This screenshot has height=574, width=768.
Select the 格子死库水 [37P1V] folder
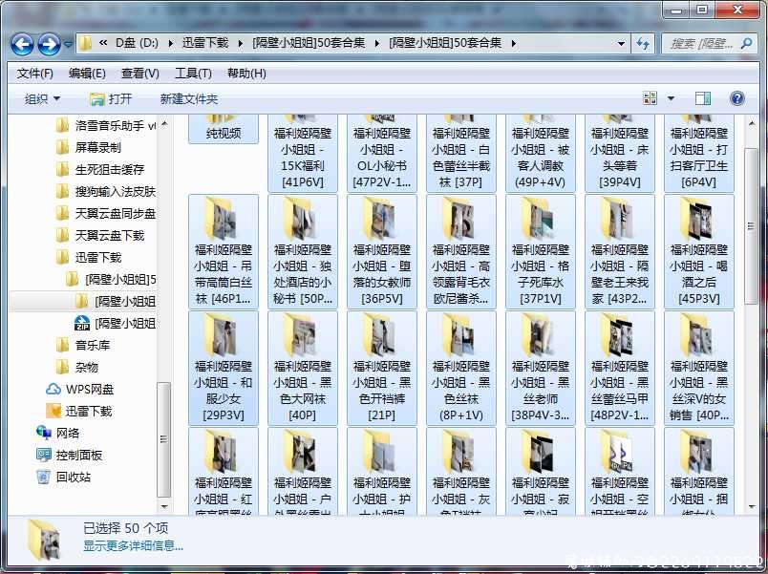541,252
